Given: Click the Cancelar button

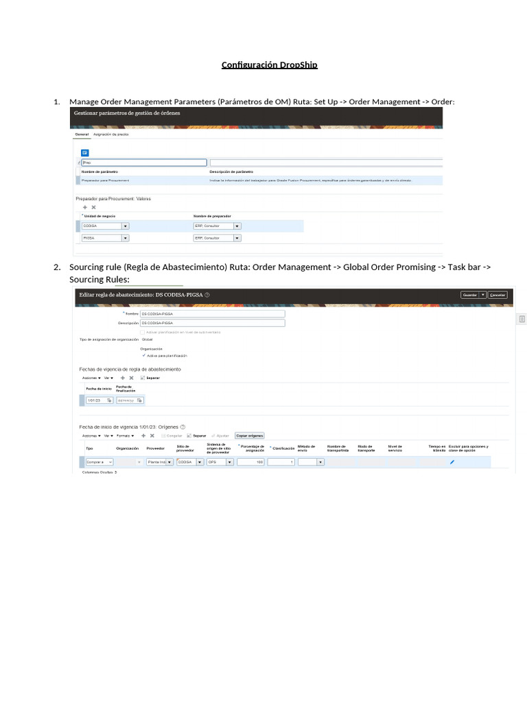Looking at the screenshot, I should click(497, 295).
